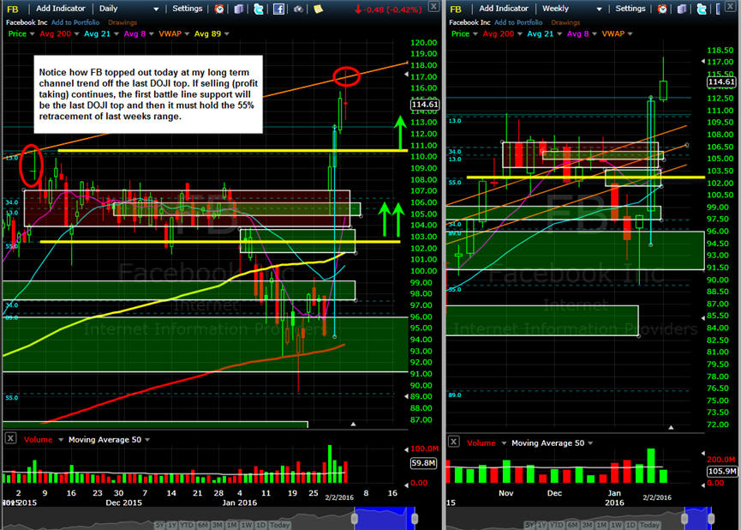Viewport: 741px width, 530px height.
Task: Select Today range in Weekly chart
Action: tap(650, 525)
